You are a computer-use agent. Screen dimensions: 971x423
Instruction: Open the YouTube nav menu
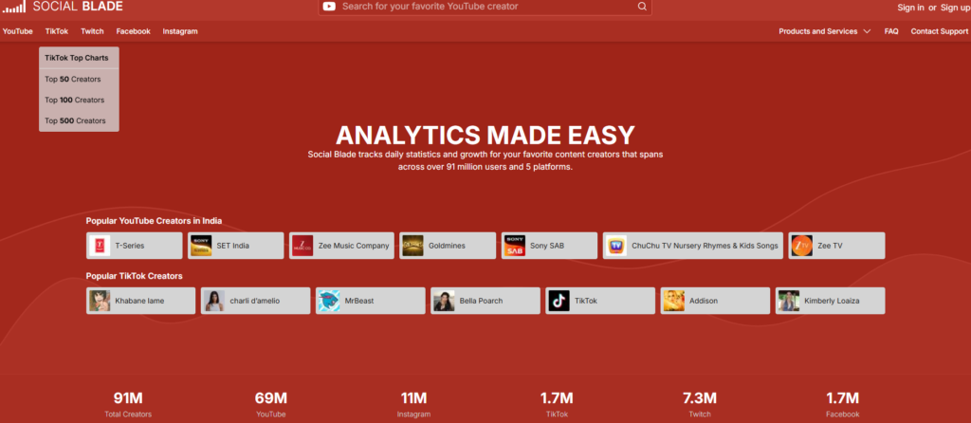tap(17, 31)
